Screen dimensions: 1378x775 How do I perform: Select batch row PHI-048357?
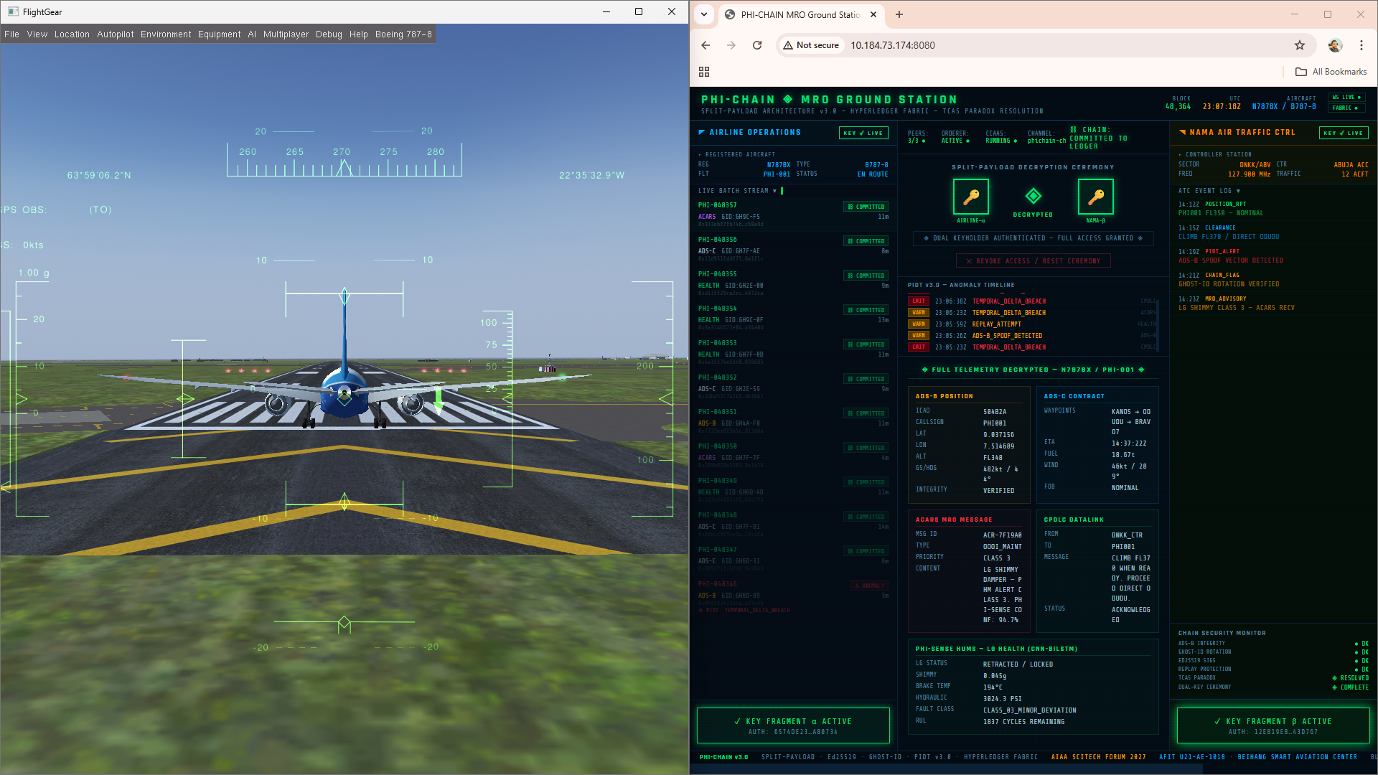[793, 215]
